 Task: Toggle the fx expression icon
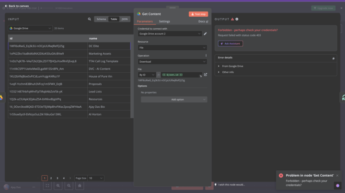pyautogui.click(x=159, y=75)
